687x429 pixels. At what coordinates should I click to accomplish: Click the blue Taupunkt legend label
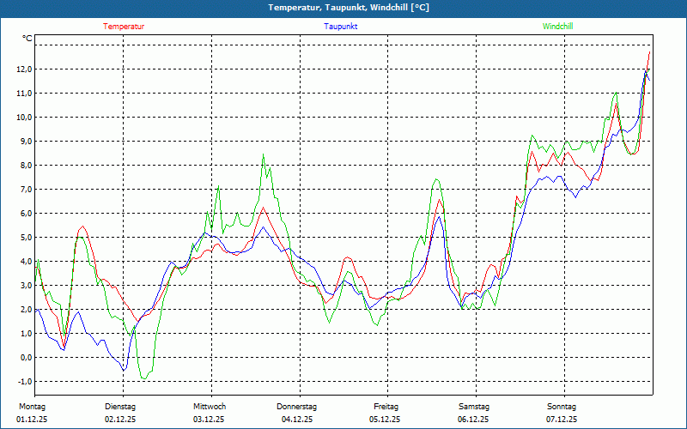click(x=341, y=27)
